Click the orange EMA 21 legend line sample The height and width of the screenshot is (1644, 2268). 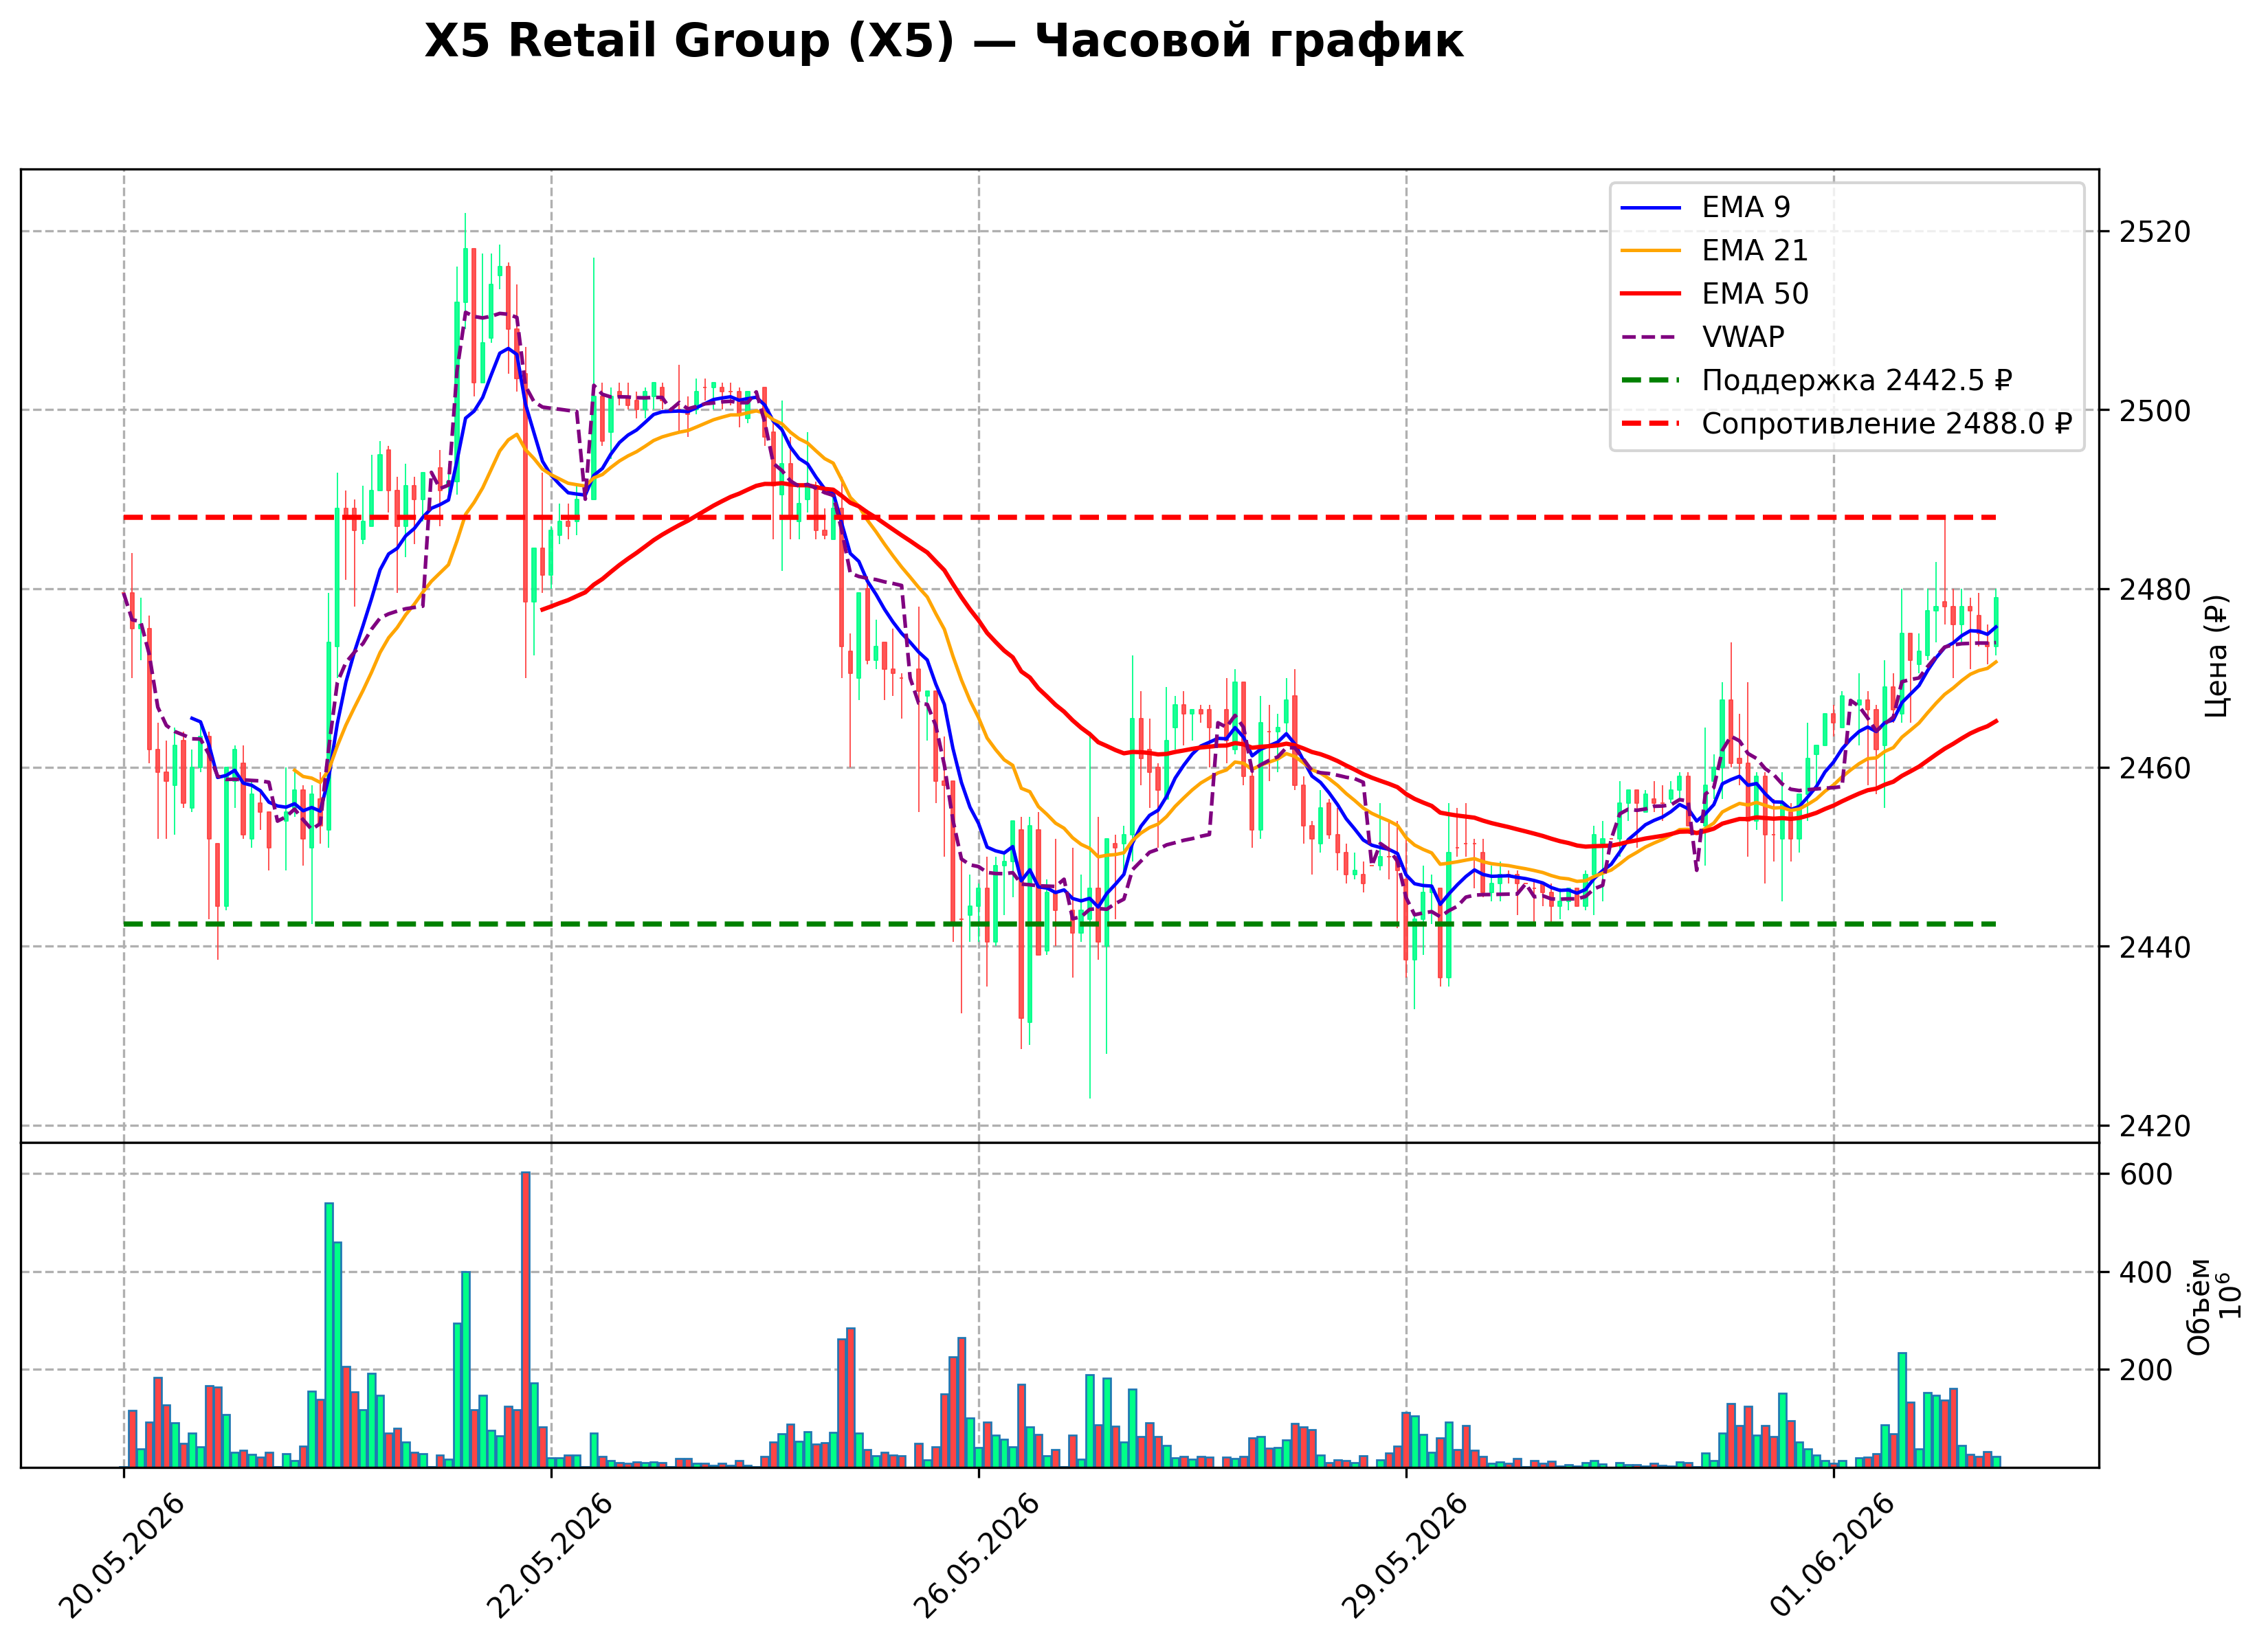coord(1651,251)
